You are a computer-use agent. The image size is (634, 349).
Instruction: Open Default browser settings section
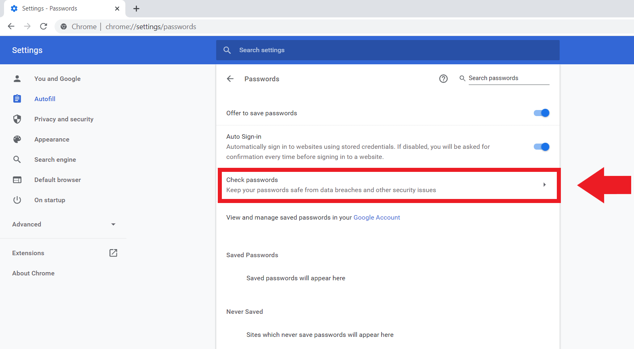coord(57,180)
